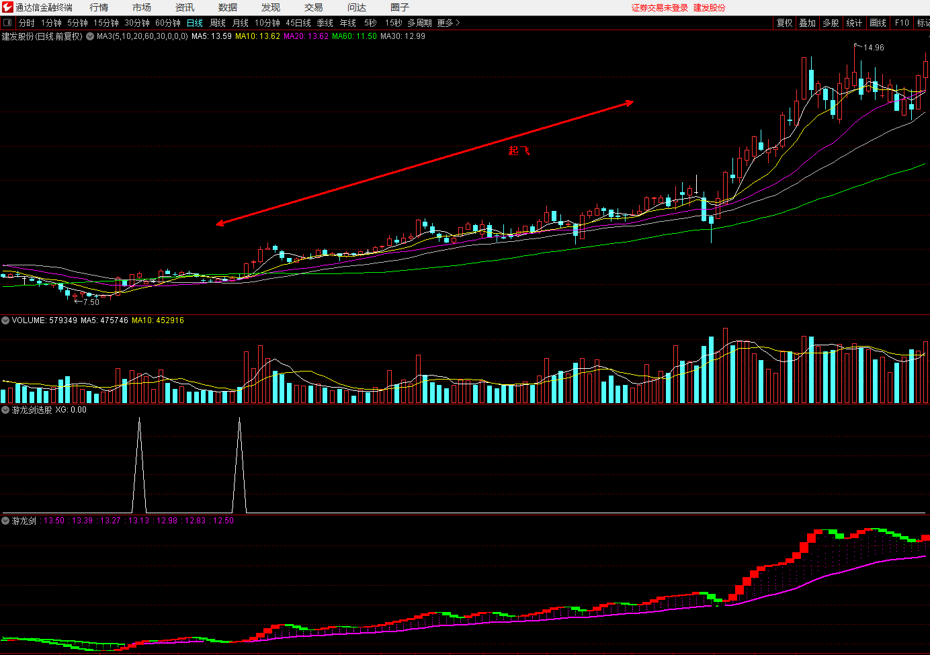Click the 14.96 high price marker
Screen dimensions: 930x655
pyautogui.click(x=874, y=48)
